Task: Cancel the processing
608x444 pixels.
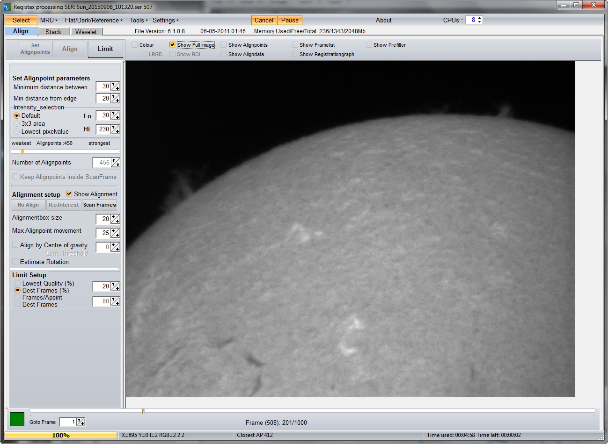Action: pos(264,20)
